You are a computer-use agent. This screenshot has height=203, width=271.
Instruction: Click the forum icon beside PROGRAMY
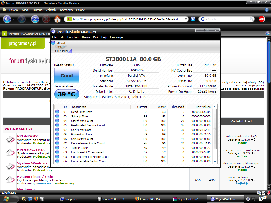coord(10,140)
